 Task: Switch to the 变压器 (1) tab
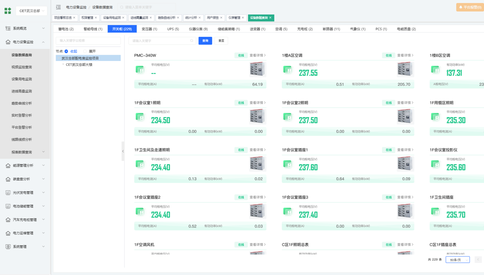point(149,29)
